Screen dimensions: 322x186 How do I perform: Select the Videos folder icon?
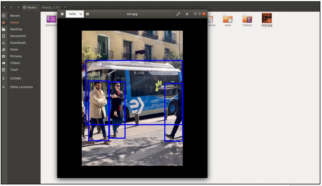247,19
